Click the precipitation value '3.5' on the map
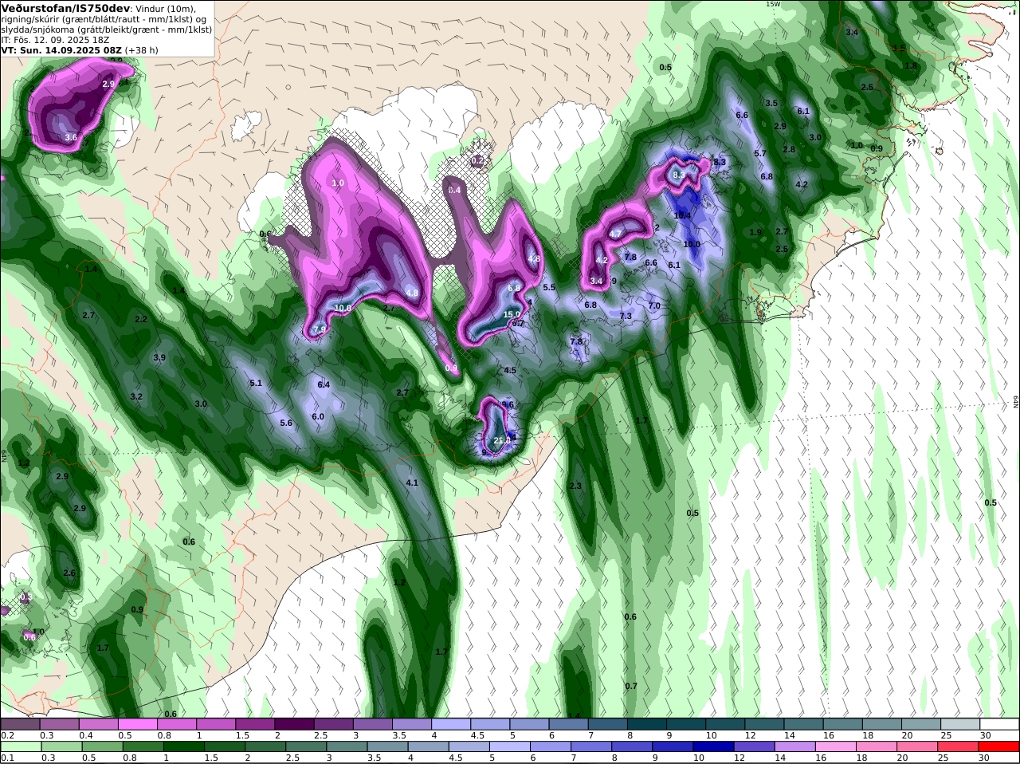The width and height of the screenshot is (1020, 764). [771, 103]
